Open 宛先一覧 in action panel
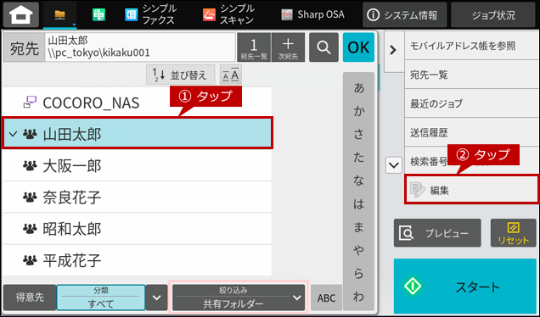The width and height of the screenshot is (540, 317). (x=471, y=75)
